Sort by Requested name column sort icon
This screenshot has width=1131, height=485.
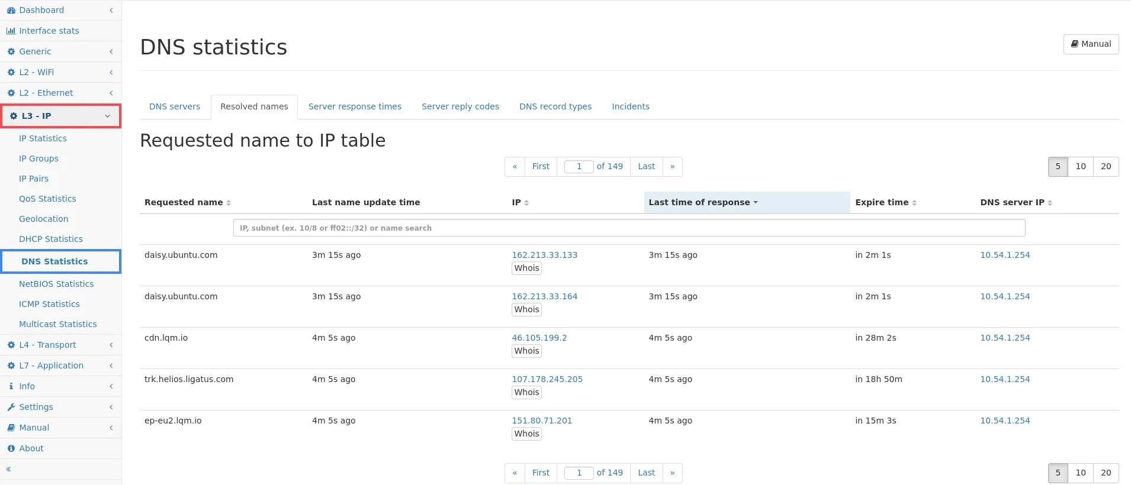tap(229, 203)
